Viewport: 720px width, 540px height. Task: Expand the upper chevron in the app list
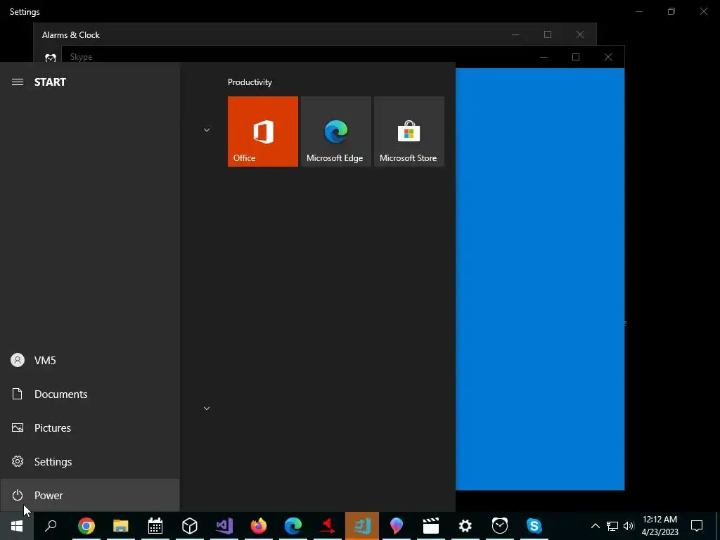coord(207,130)
